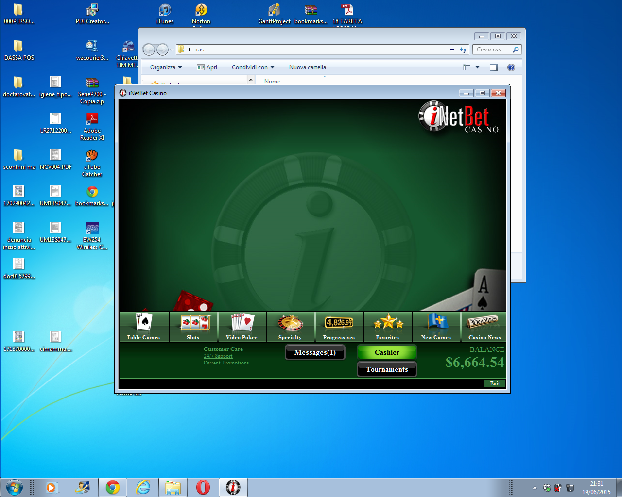Screen dimensions: 622x497
Task: Open Casino News headlines
Action: (484, 327)
